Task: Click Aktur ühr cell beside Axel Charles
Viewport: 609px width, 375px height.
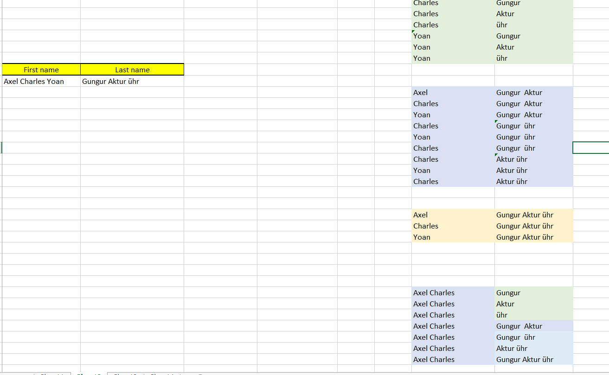Action: 534,348
